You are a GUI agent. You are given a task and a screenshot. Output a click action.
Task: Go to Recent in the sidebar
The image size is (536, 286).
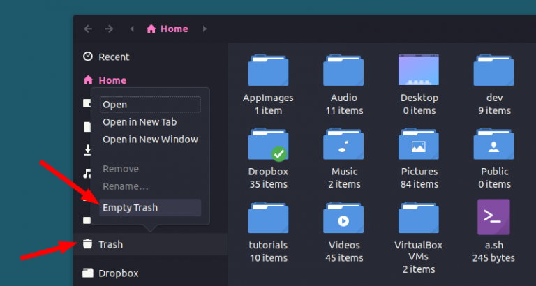[113, 57]
